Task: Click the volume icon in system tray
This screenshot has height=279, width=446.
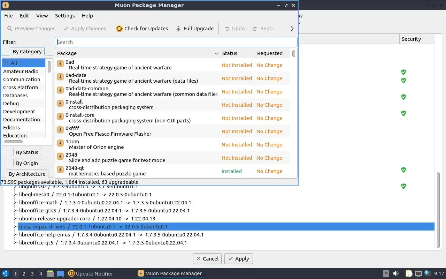Action: coord(396,273)
